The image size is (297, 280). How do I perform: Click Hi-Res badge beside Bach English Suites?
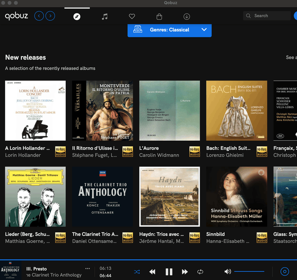click(x=262, y=152)
